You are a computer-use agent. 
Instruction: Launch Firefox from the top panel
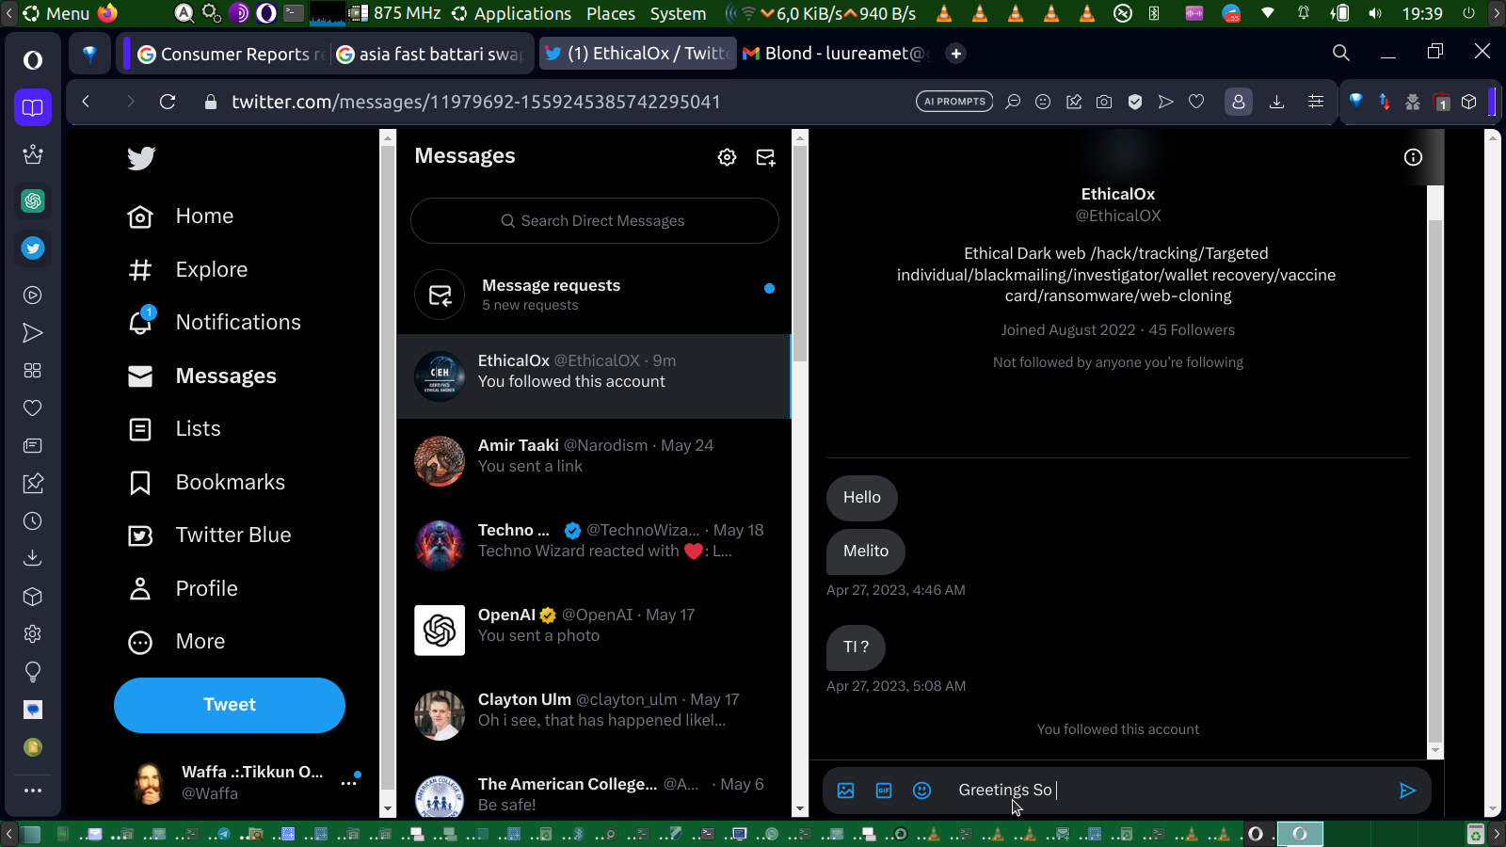coord(107,13)
